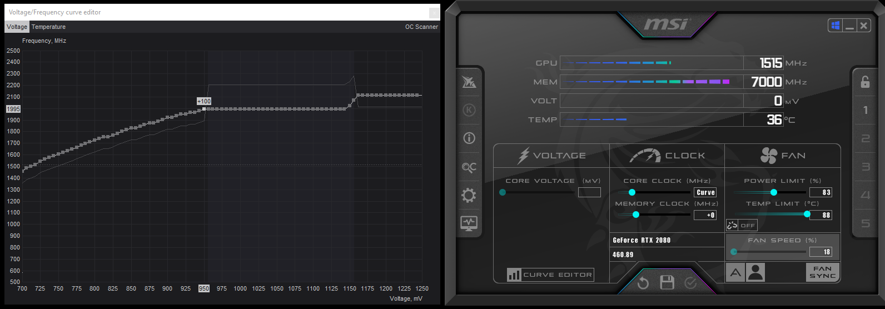This screenshot has height=309, width=885.
Task: Click the core clock Curve value field
Action: coord(705,192)
